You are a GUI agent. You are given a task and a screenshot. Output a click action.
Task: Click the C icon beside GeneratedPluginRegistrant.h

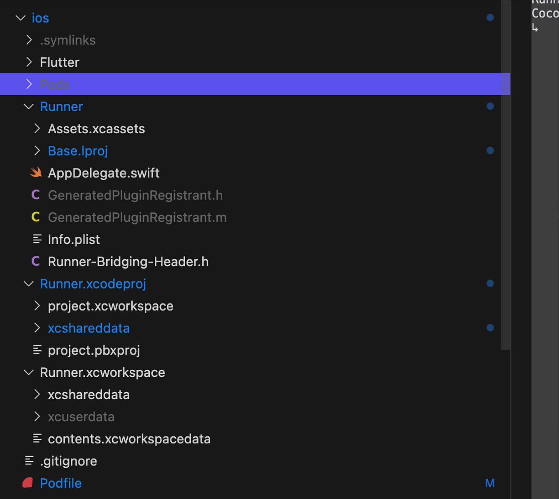point(36,195)
